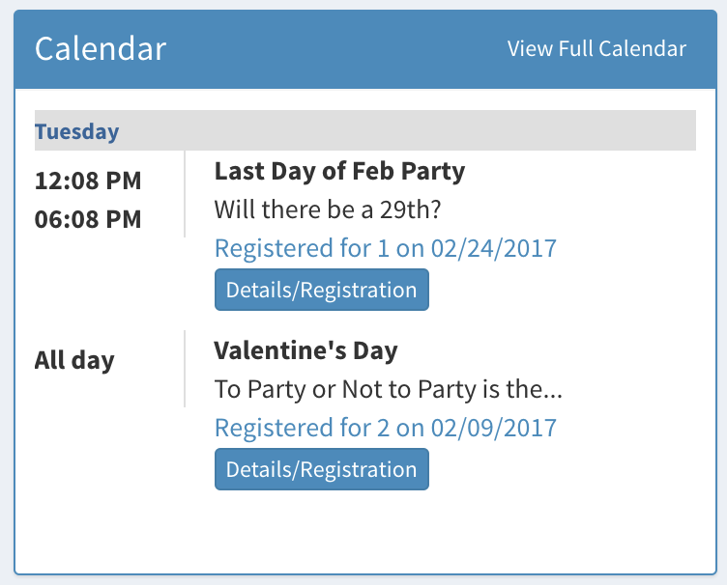
Task: Click the Tuesday day heading text
Action: pyautogui.click(x=77, y=132)
